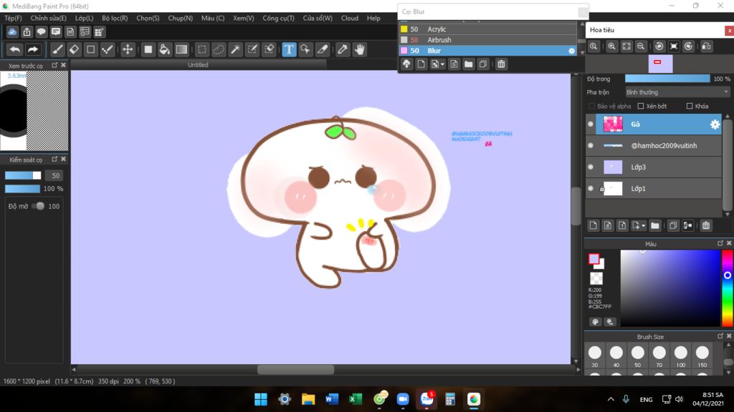Open the Tệp(F) menu

point(13,18)
